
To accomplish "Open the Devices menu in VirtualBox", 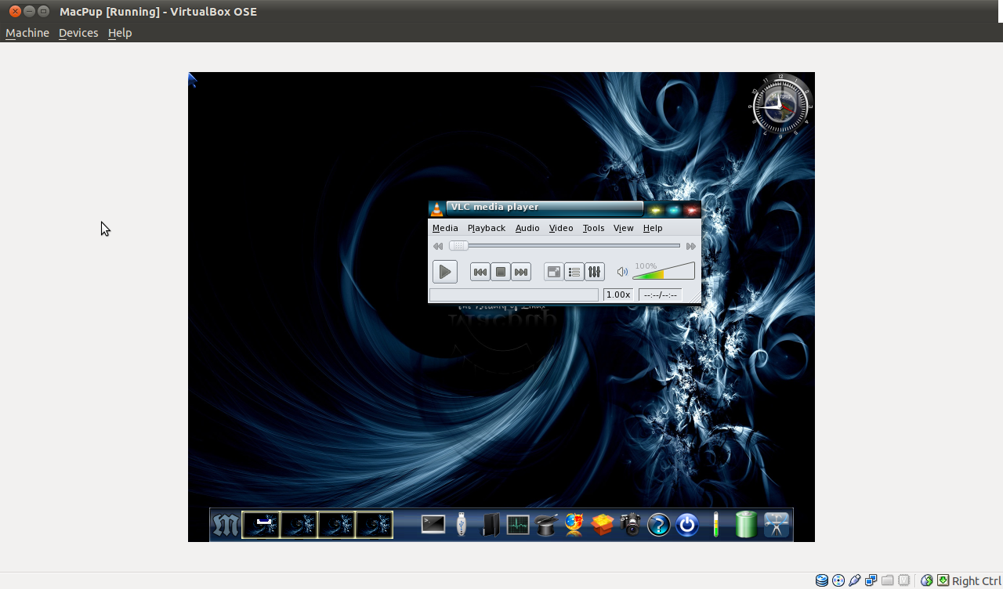I will [78, 32].
